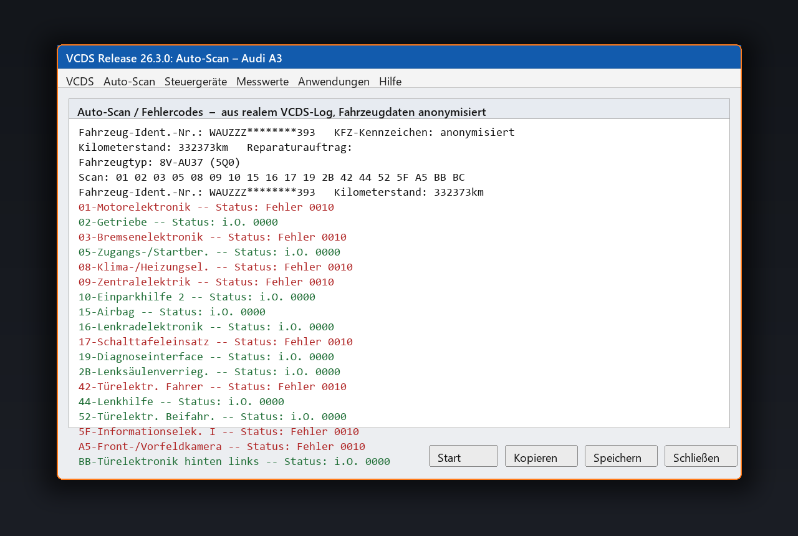Click the VIN line ending with Kilometerstand: 332373km
The width and height of the screenshot is (798, 536).
281,192
